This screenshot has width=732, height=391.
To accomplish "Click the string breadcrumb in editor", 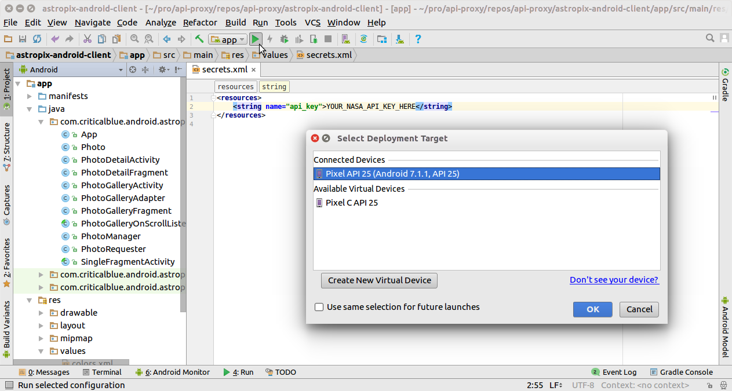I will pos(274,87).
